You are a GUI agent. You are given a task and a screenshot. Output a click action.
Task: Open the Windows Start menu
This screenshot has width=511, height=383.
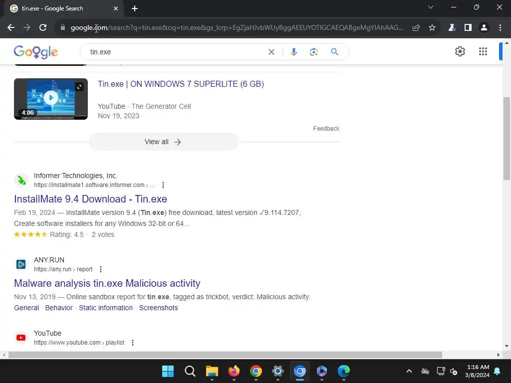click(x=168, y=371)
